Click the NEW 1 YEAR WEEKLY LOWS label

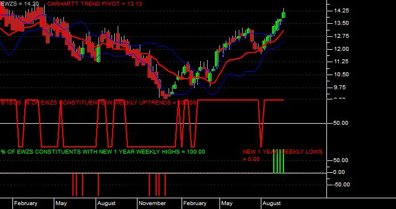tap(283, 152)
